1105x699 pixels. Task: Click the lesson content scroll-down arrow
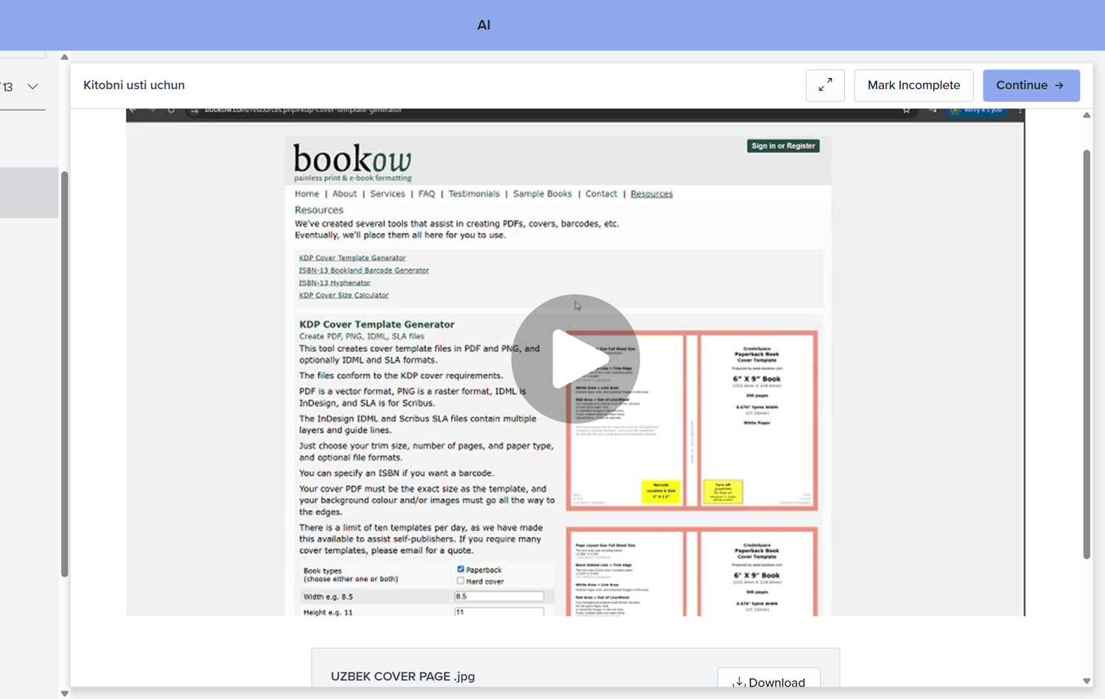coord(1087,681)
